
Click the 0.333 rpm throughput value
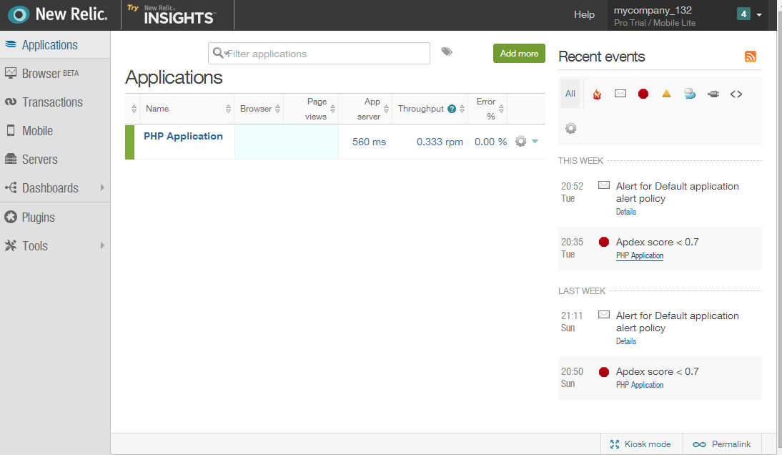pos(440,142)
